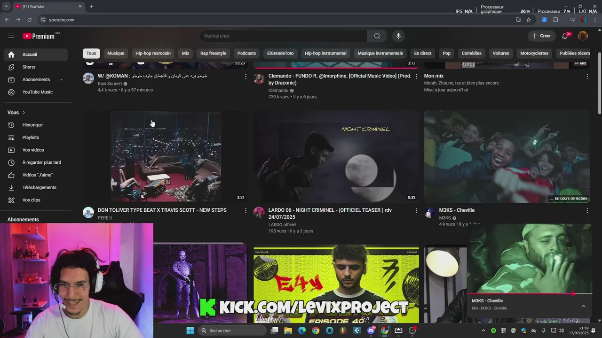Click the Mon mix title
This screenshot has width=602, height=338.
(x=434, y=76)
